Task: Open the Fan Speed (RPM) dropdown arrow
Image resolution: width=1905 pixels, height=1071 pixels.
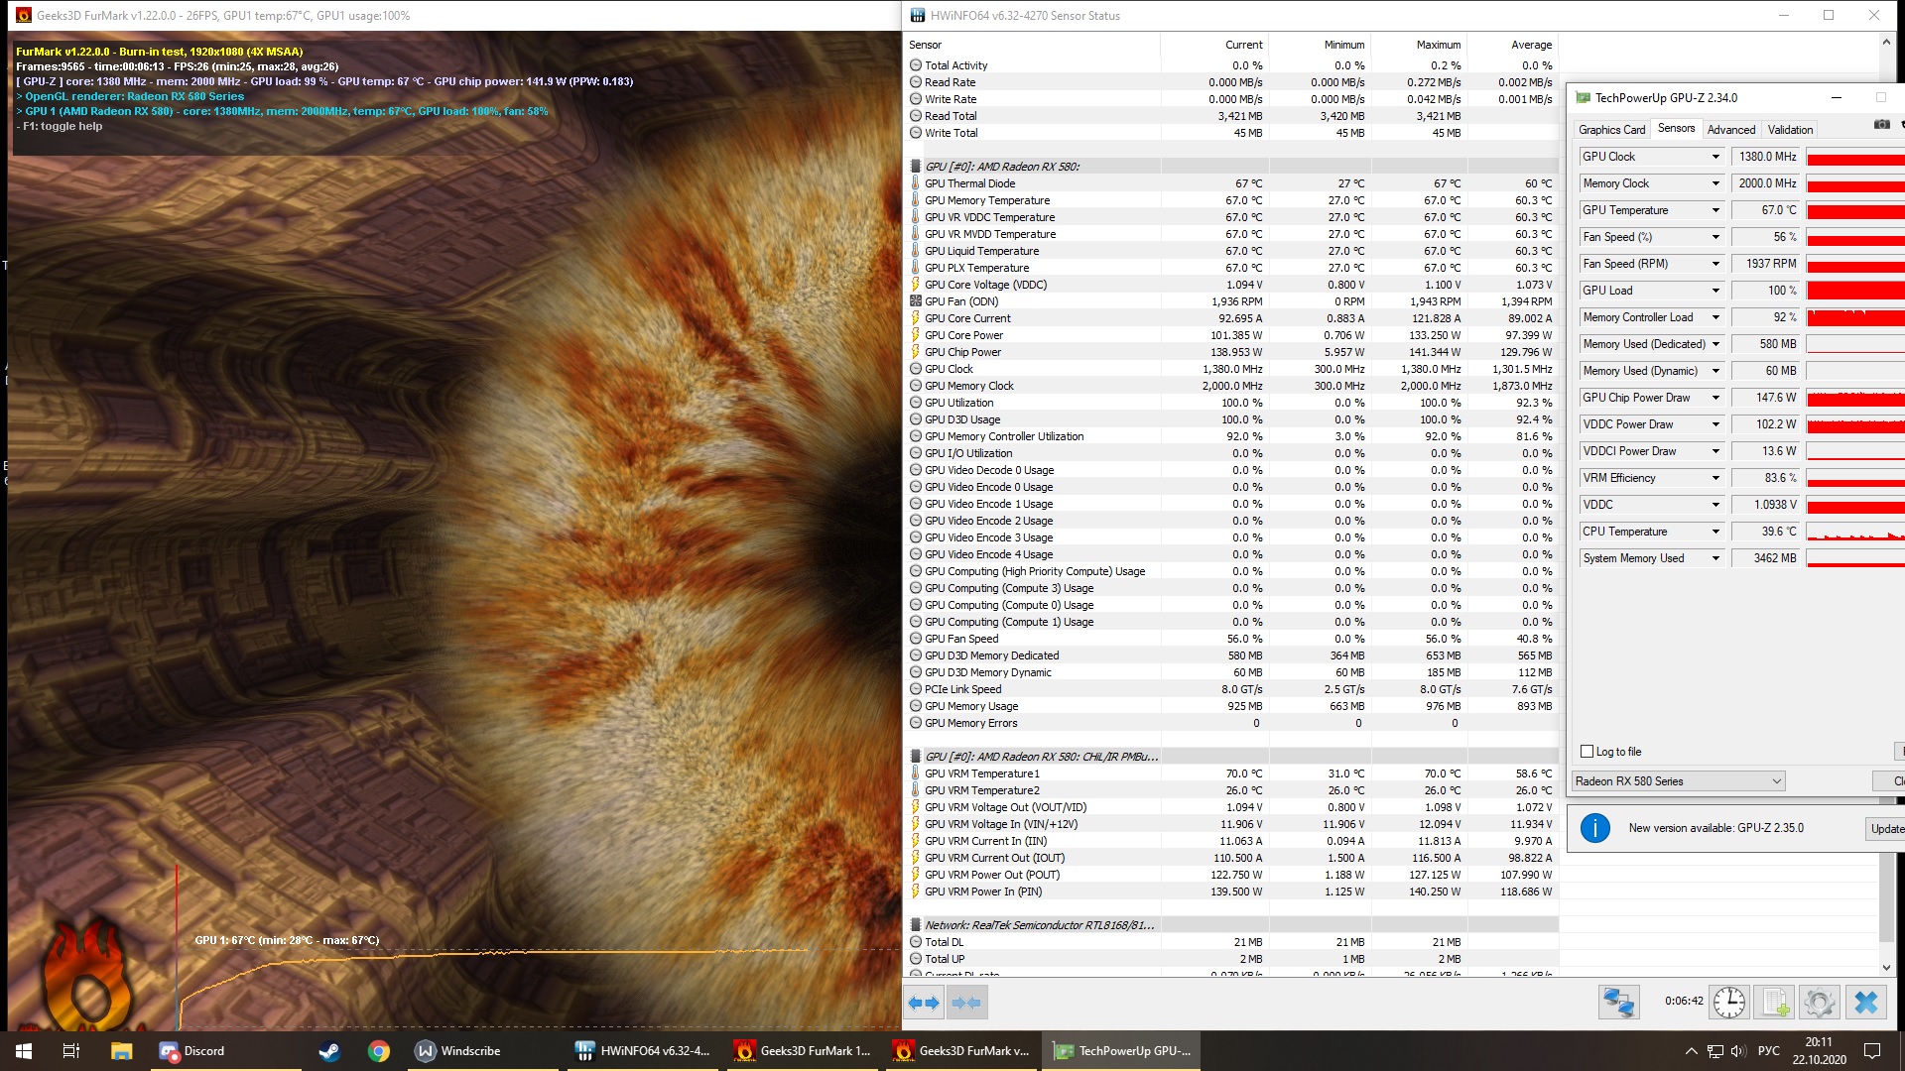Action: 1714,264
